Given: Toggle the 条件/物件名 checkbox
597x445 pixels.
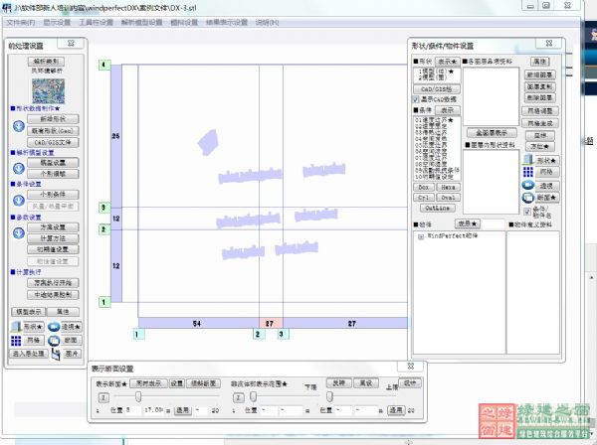Looking at the screenshot, I should click(x=527, y=211).
